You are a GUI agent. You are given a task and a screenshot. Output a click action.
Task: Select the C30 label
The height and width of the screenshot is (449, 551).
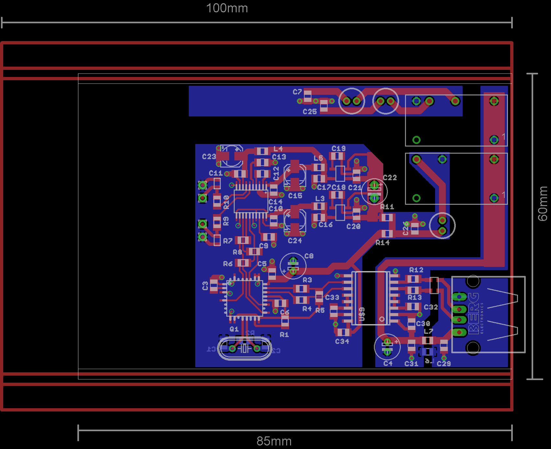tap(423, 323)
